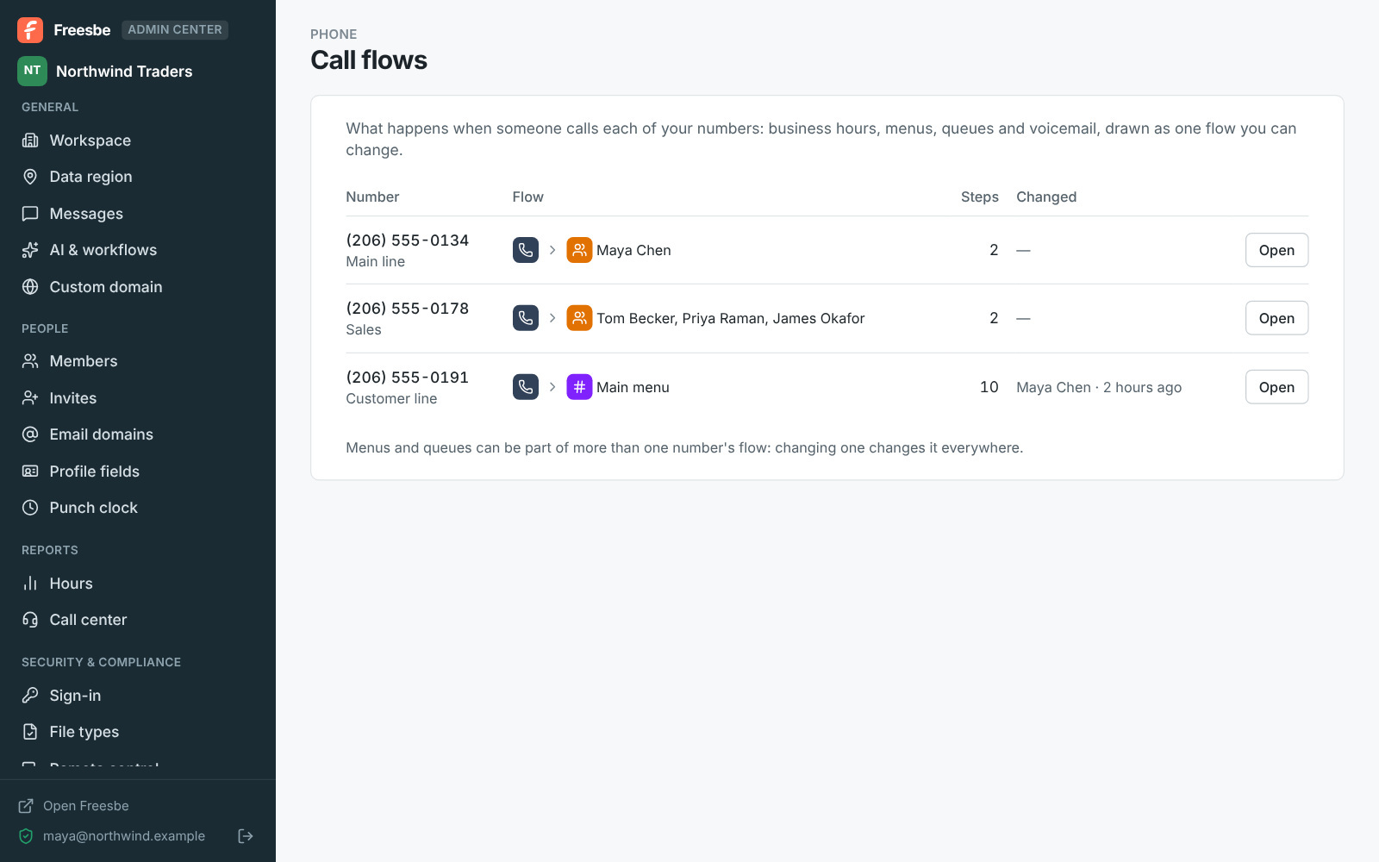
Task: Go to Sign-in security settings
Action: 138,696
